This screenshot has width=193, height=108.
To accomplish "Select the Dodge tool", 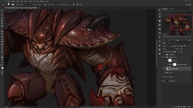I will point(2,44).
